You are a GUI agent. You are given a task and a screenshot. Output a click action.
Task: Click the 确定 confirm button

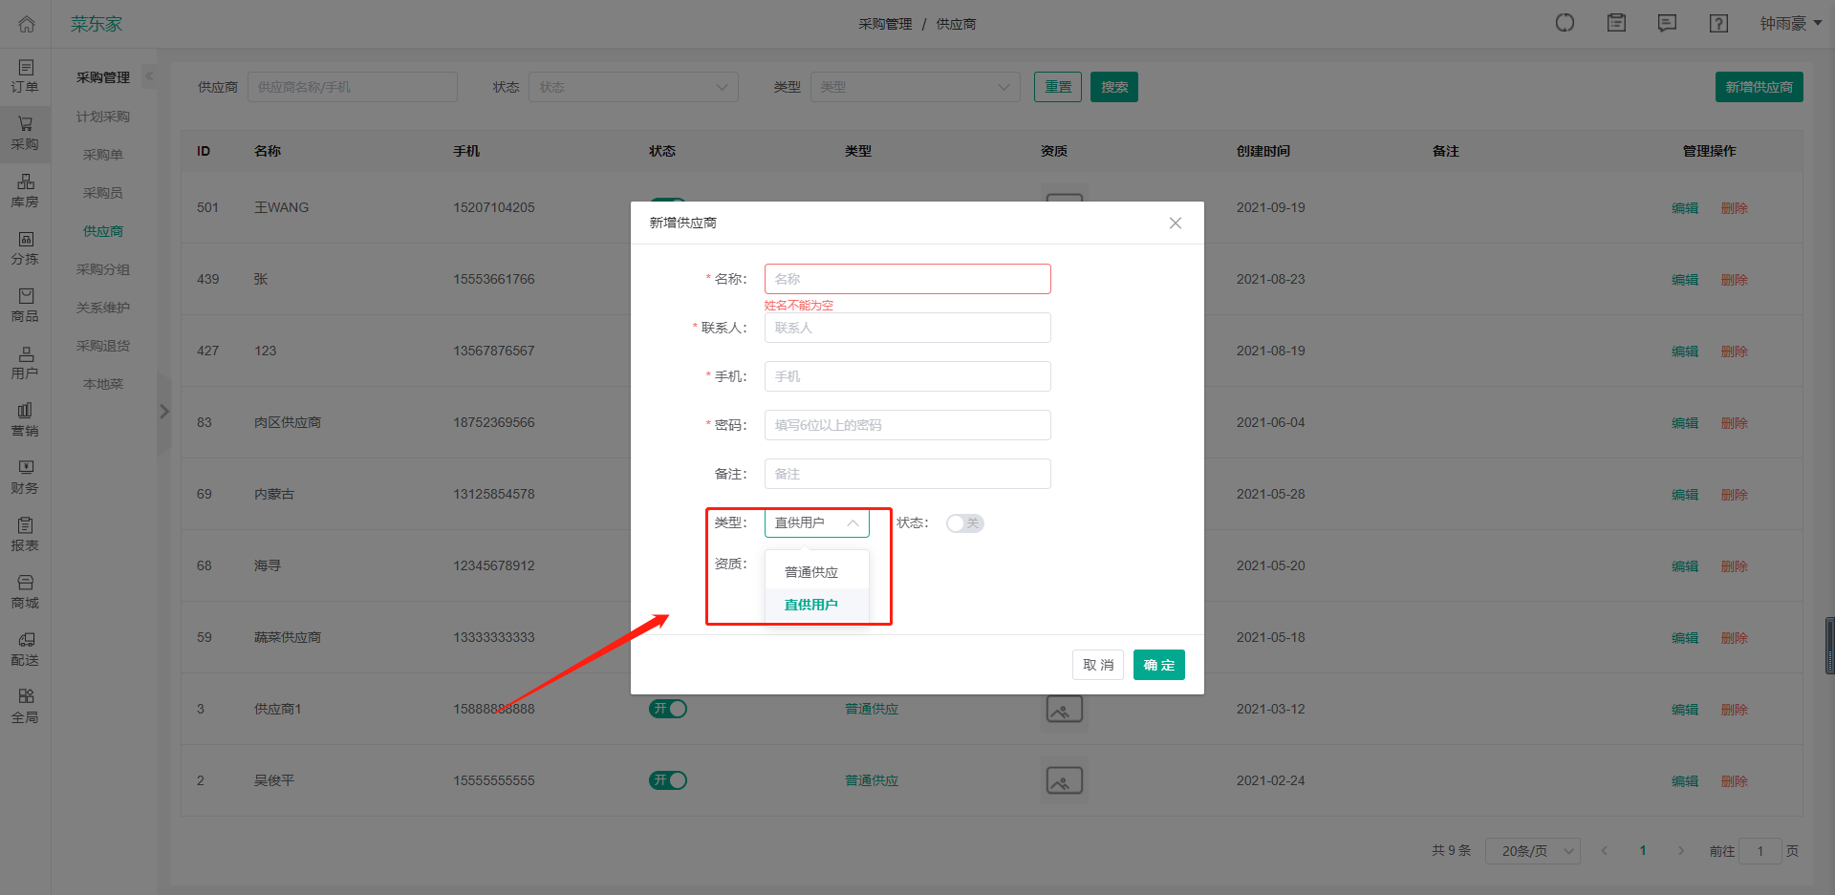[1158, 665]
